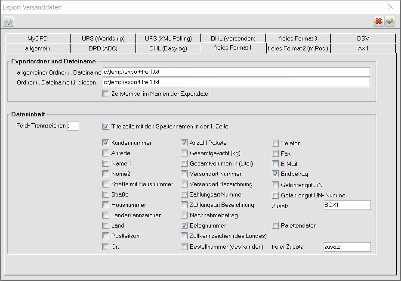Enable the Gesamtgewicht (kg) checkbox
Screen dimensions: 401x281
pos(184,153)
